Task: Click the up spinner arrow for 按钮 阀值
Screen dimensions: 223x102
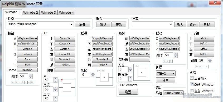Action: click(x=31, y=75)
